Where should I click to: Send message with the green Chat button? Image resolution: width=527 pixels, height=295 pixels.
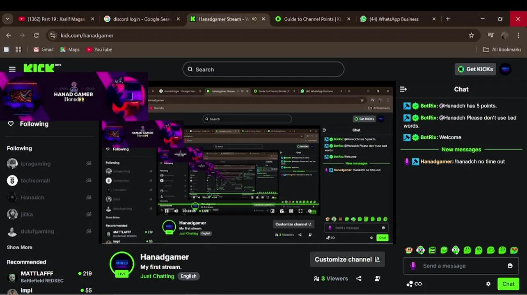[x=508, y=284]
